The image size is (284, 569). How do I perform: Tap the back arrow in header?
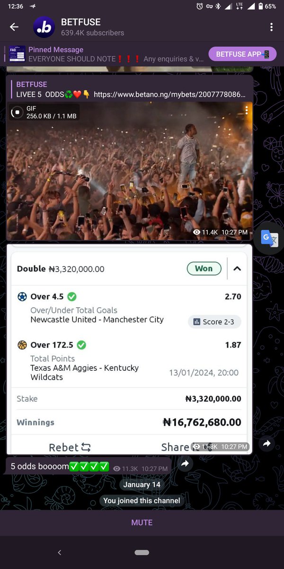(x=14, y=27)
